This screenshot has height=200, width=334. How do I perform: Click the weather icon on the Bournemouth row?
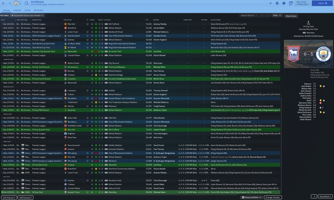(23, 145)
